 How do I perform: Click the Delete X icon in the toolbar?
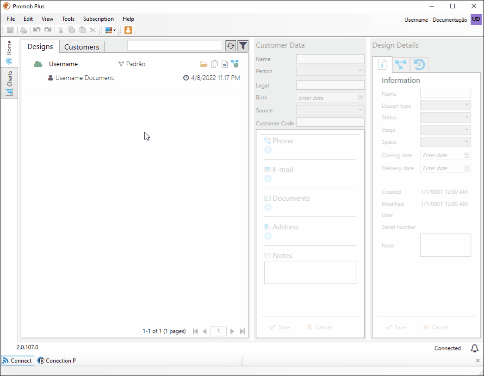point(93,30)
